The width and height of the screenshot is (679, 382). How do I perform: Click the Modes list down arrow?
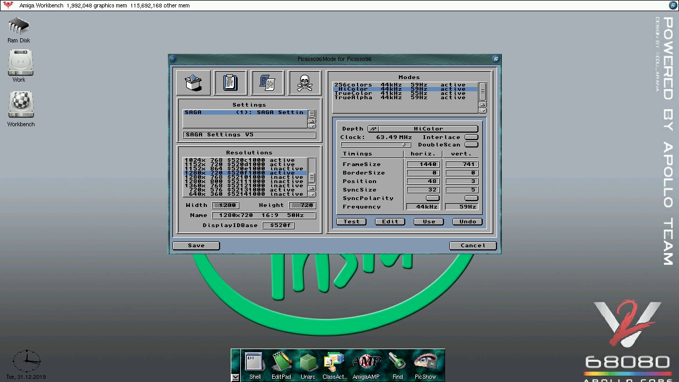pyautogui.click(x=482, y=110)
